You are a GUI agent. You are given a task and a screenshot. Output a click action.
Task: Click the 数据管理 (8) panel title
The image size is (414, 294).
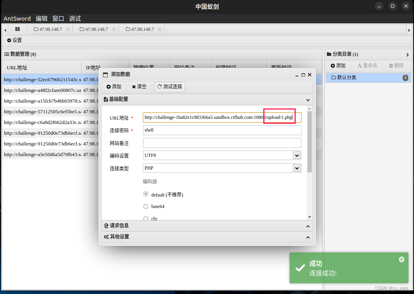(x=20, y=54)
